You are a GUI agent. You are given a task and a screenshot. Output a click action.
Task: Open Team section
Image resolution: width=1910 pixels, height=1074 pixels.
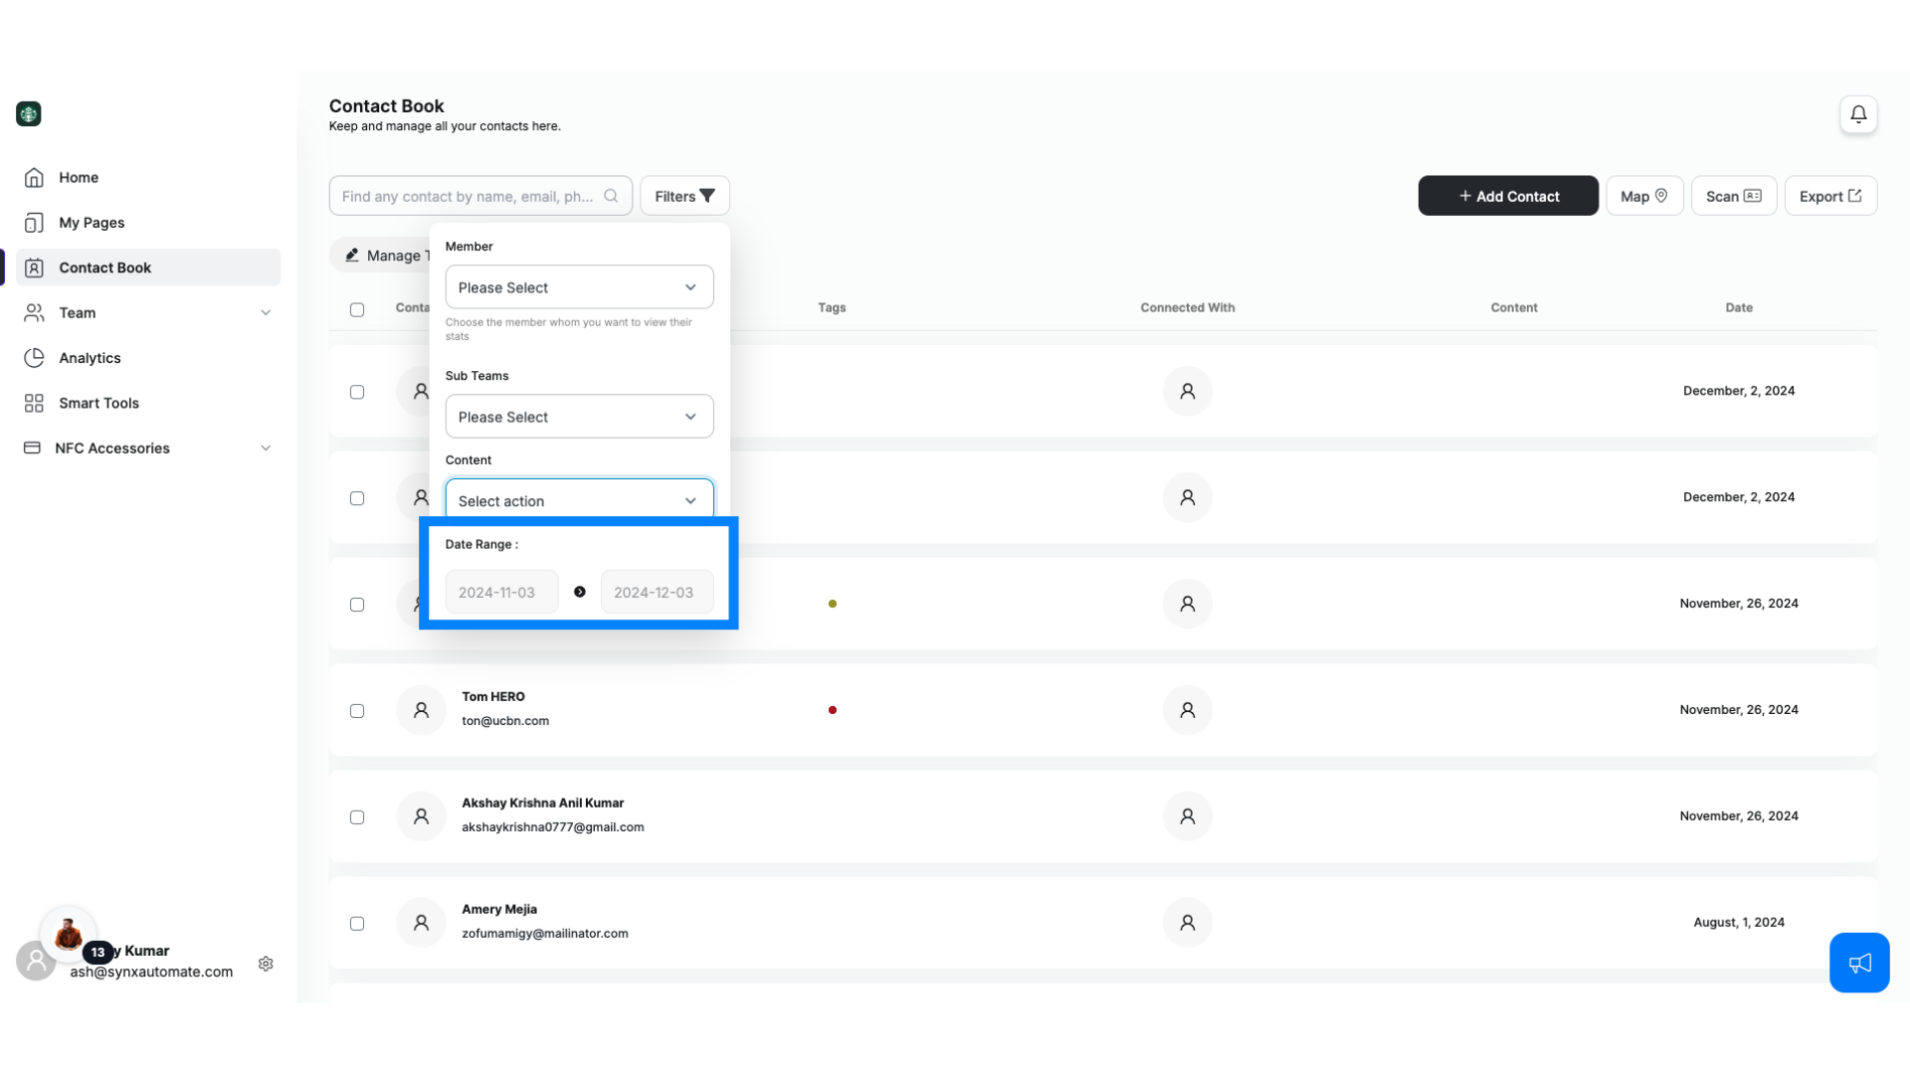[x=147, y=312]
